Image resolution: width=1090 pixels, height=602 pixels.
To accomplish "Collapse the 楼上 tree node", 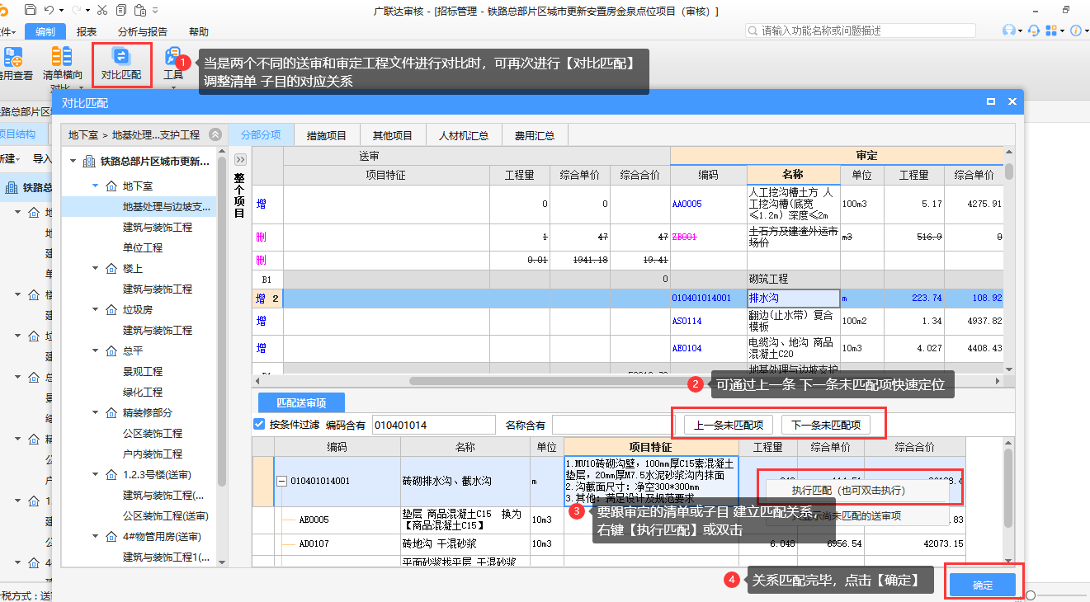I will (95, 269).
